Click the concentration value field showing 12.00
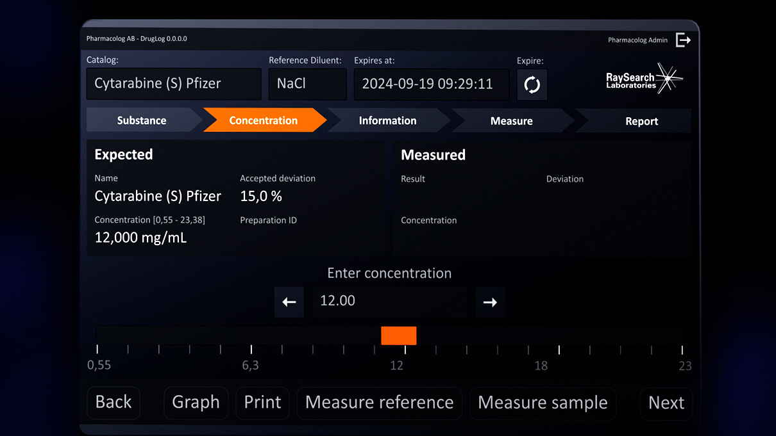 [390, 302]
